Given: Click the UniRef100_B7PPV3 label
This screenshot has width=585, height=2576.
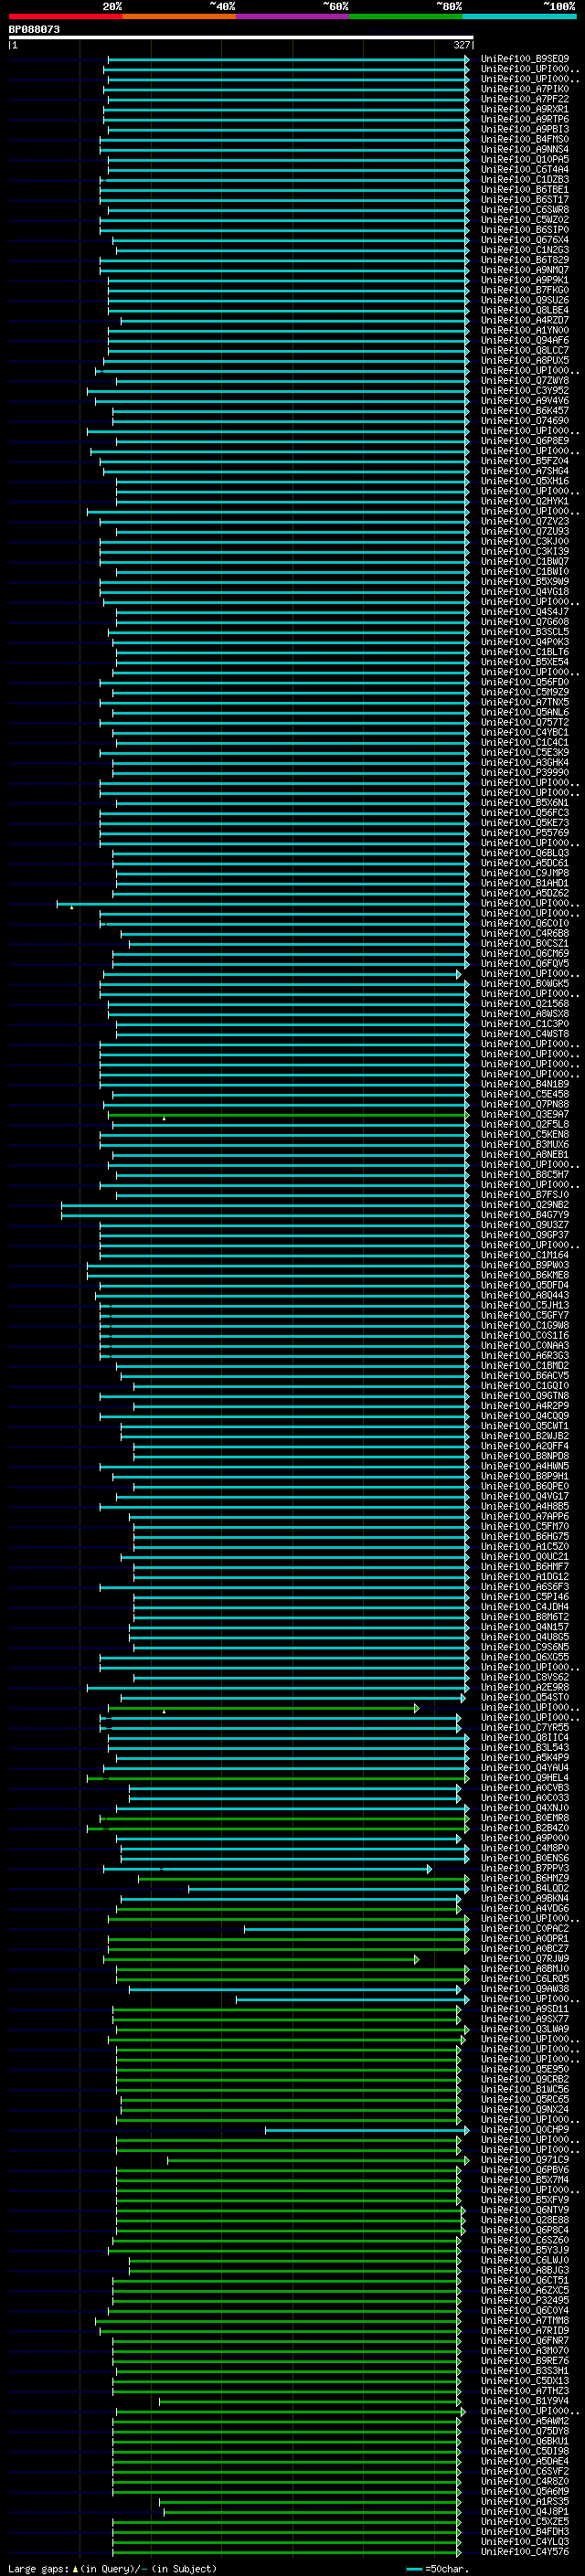Looking at the screenshot, I should 525,1868.
